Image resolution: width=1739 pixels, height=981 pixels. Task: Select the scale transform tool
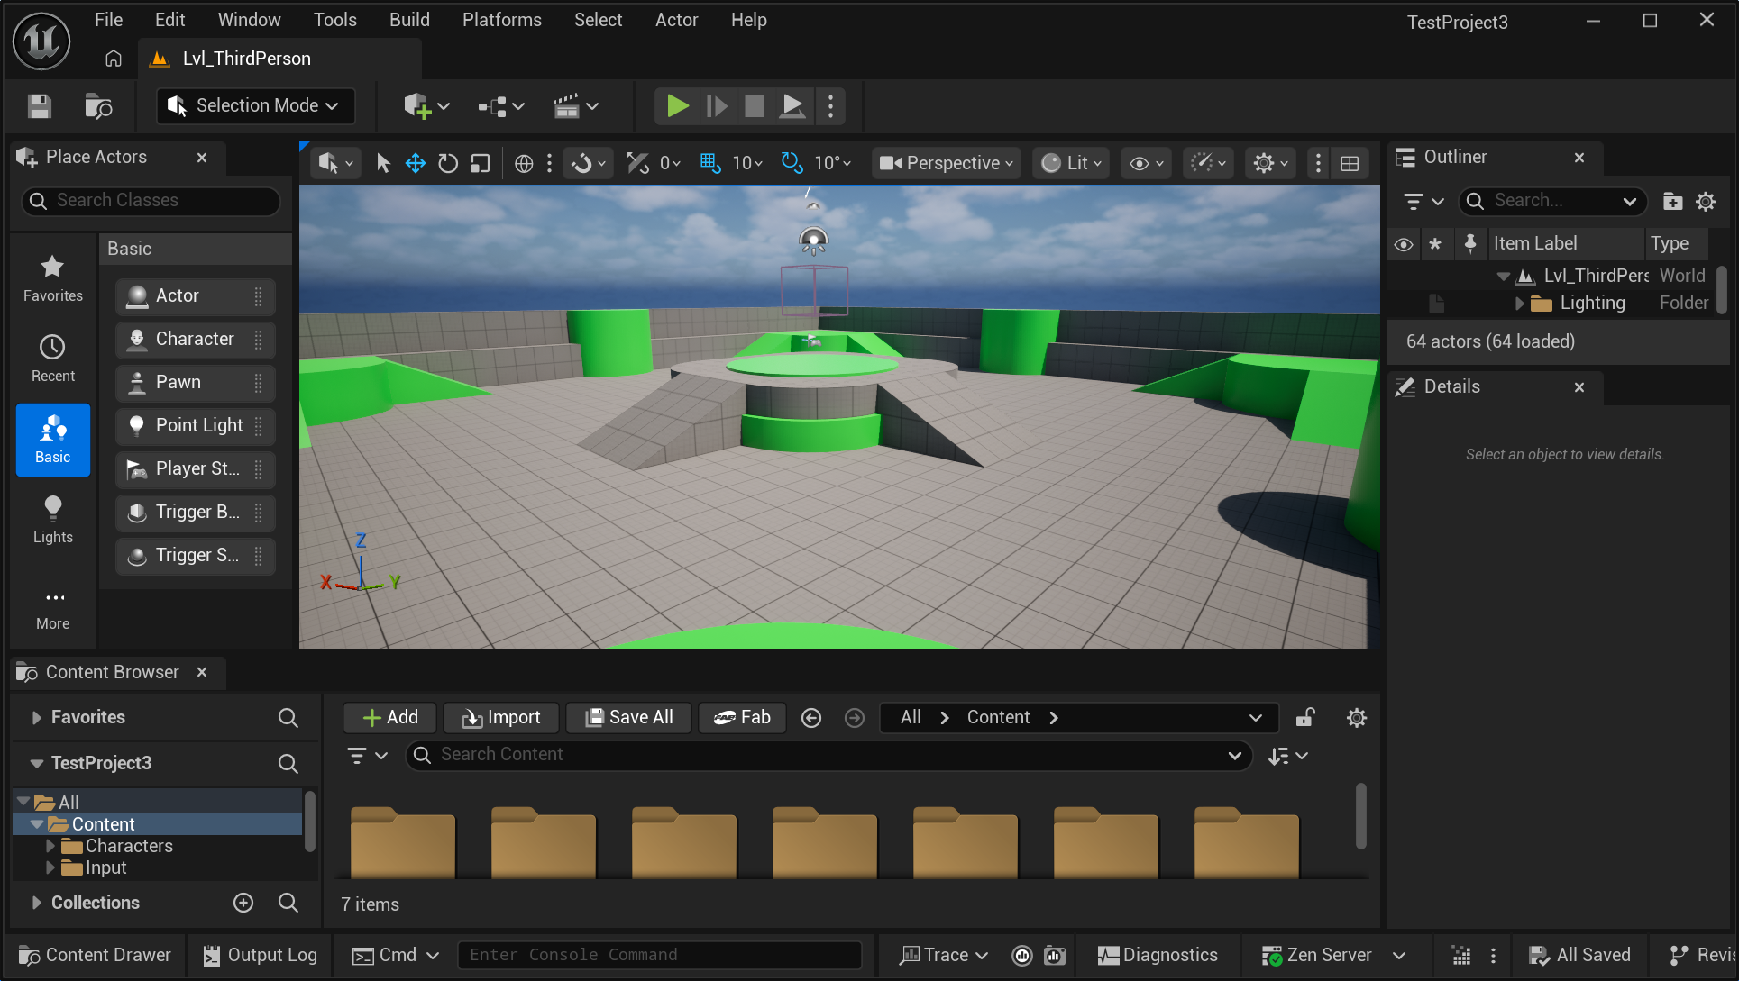tap(481, 163)
